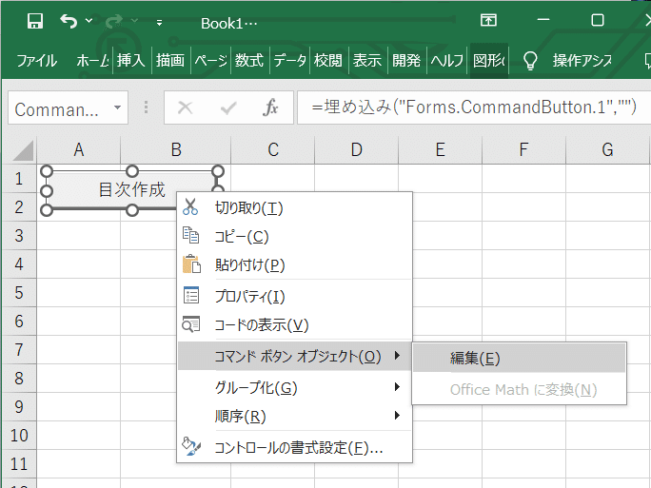
Task: Expand the グループ化(G) submenu
Action: tap(295, 387)
